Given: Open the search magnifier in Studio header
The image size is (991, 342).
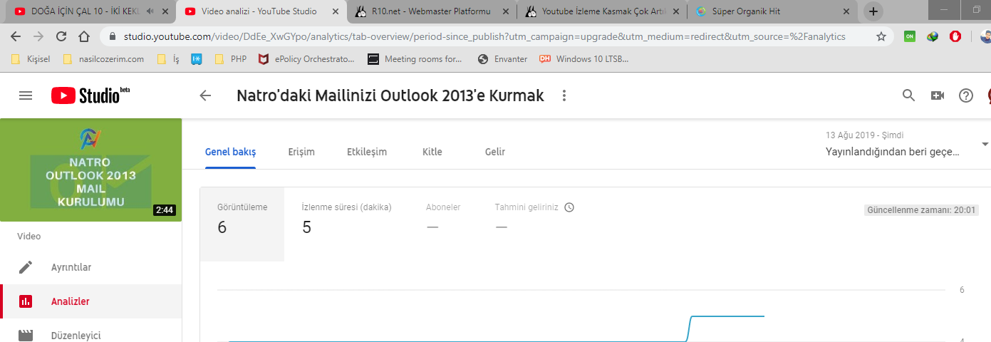Looking at the screenshot, I should 908,95.
